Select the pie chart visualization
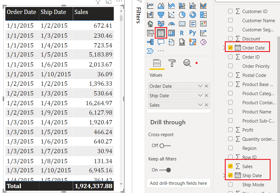Viewport: 280px width, 193px height. point(182,15)
